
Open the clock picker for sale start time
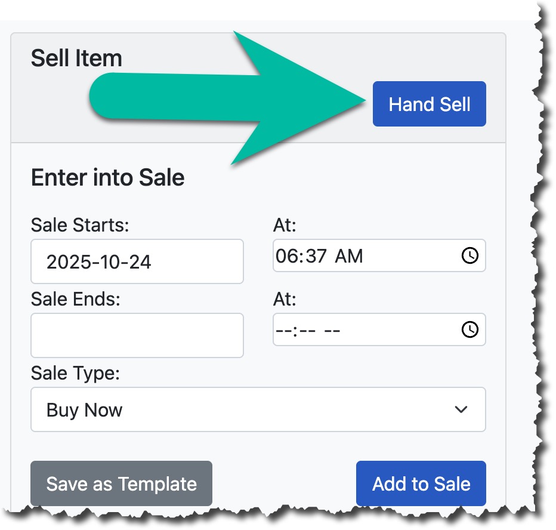click(x=470, y=256)
